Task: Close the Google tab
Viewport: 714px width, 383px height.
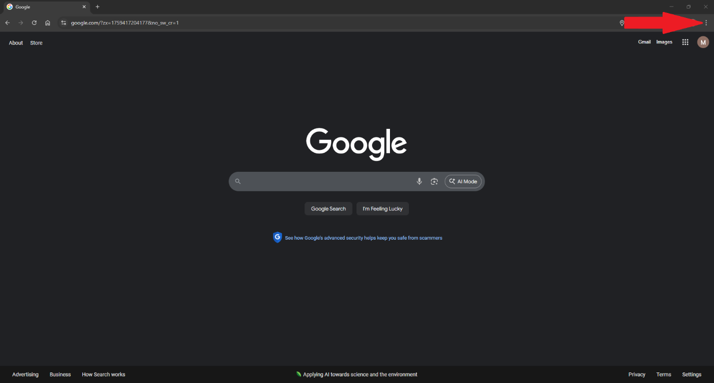Action: coord(84,7)
